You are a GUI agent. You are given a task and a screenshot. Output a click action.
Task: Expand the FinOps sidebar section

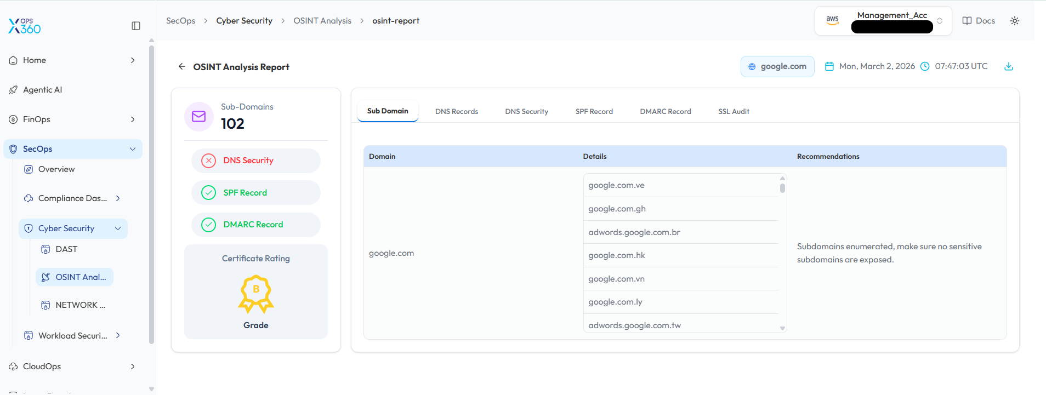pyautogui.click(x=132, y=119)
